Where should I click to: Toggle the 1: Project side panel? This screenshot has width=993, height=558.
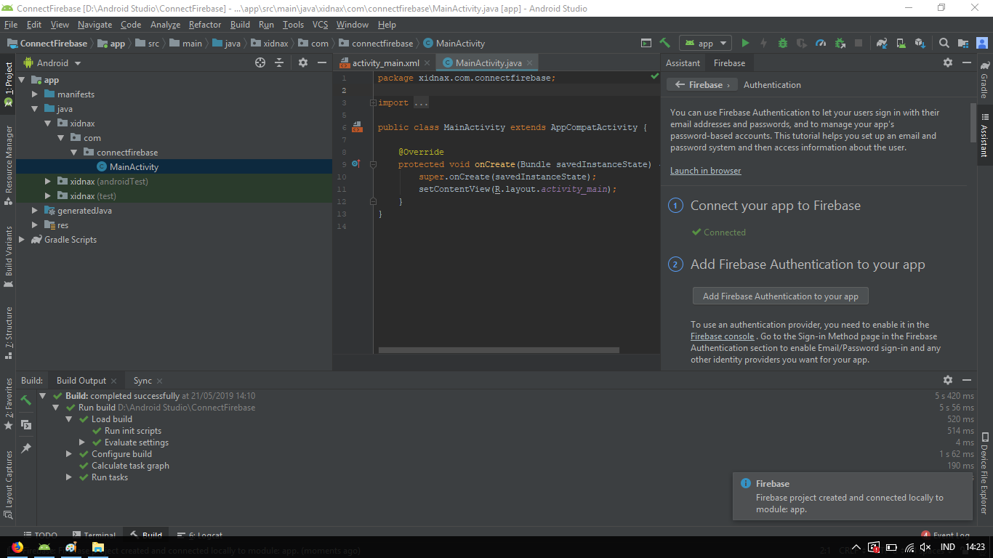(9, 84)
